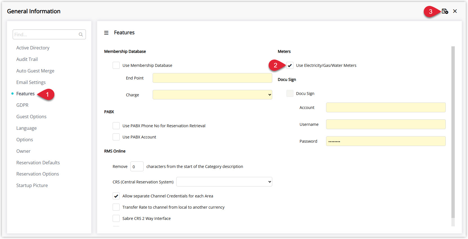468x239 pixels.
Task: Click the hamburger menu icon beside Features
Action: [106, 33]
